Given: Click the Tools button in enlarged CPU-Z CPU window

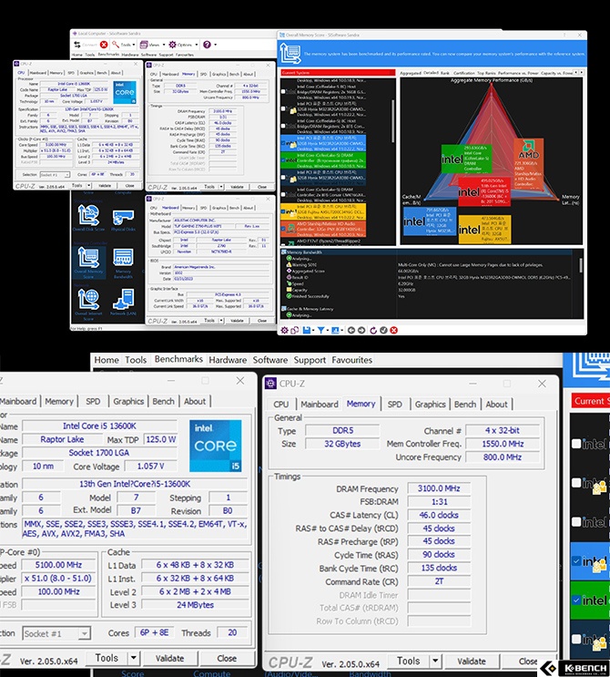Looking at the screenshot, I should [x=107, y=658].
